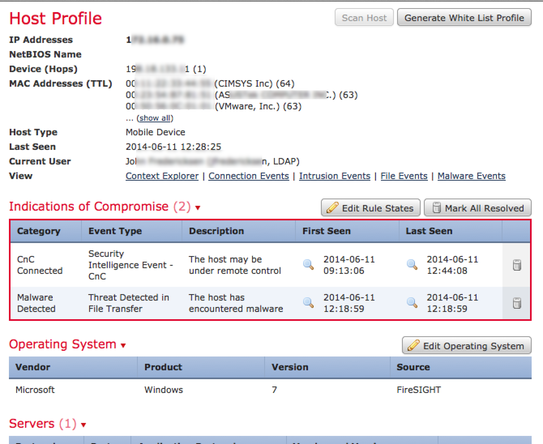Image resolution: width=543 pixels, height=444 pixels.
Task: Delete the Malware Detected row via trash icon
Action: coord(517,303)
